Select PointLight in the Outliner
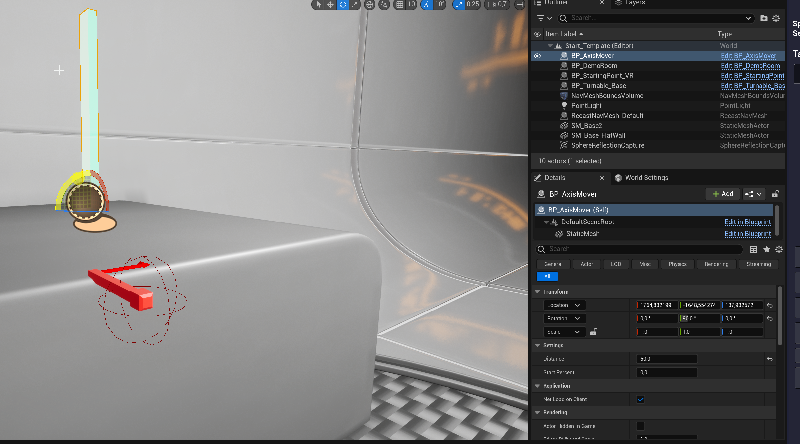 pos(586,106)
